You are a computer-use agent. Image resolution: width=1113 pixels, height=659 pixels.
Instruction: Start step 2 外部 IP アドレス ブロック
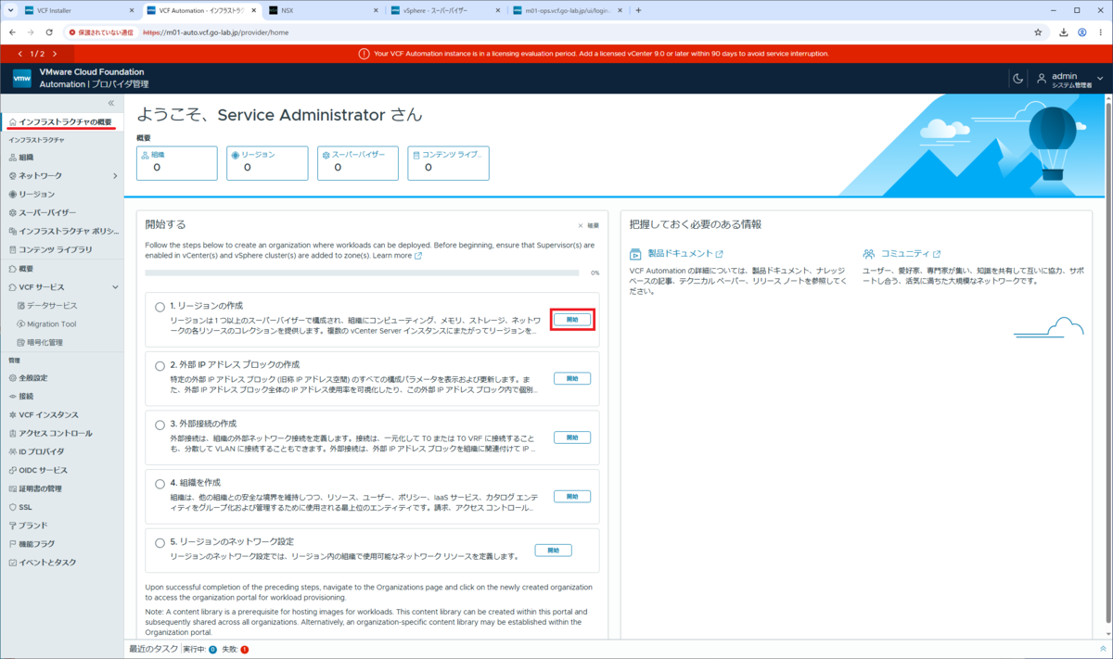pos(572,378)
